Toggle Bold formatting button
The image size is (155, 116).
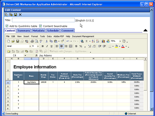[43, 46]
